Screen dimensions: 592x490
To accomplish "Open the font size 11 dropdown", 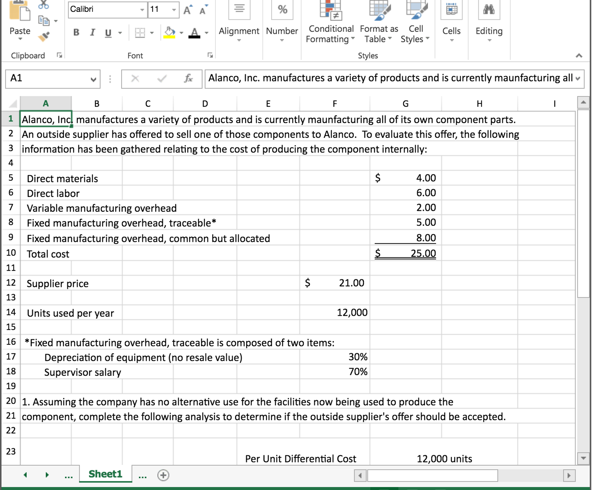I will pos(174,10).
